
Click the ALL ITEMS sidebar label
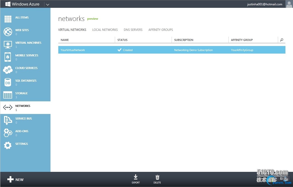22,17
